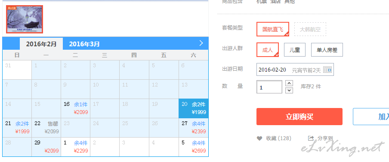Open the calendar icon in date field
Image resolution: width=389 pixels, height=162 pixels.
pyautogui.click(x=327, y=70)
